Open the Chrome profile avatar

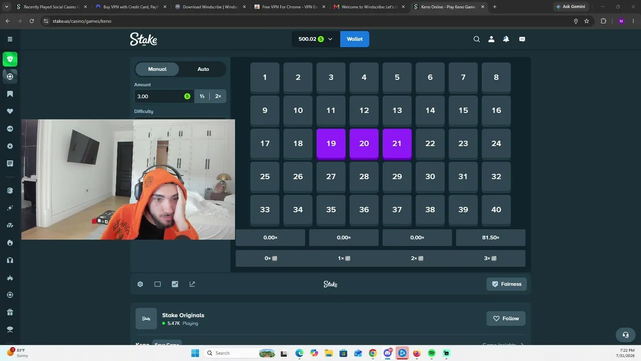(621, 21)
